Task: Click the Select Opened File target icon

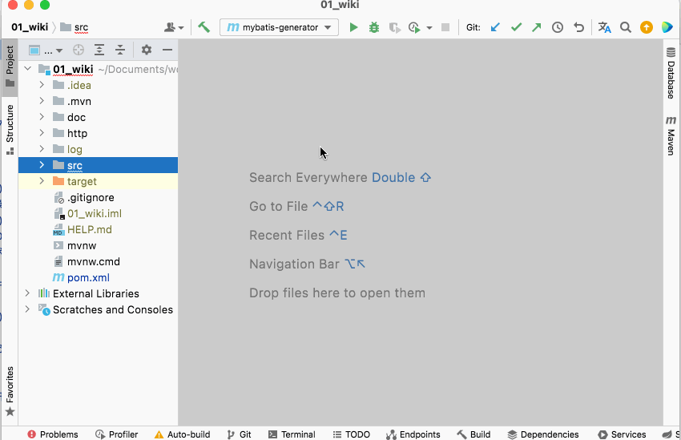Action: coord(79,50)
